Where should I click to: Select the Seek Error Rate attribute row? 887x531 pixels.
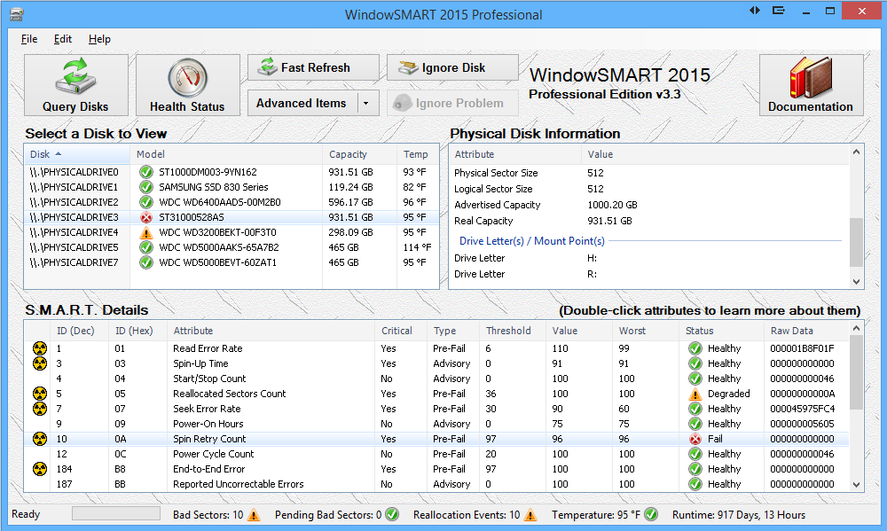point(207,409)
